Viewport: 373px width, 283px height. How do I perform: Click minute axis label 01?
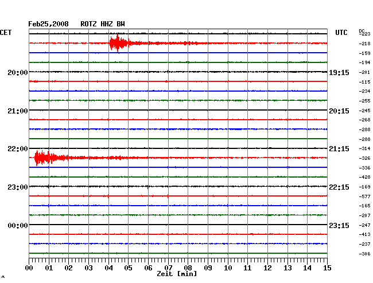pyautogui.click(x=49, y=268)
